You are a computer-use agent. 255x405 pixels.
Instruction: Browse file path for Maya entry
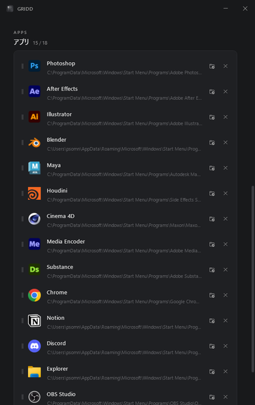(x=212, y=168)
